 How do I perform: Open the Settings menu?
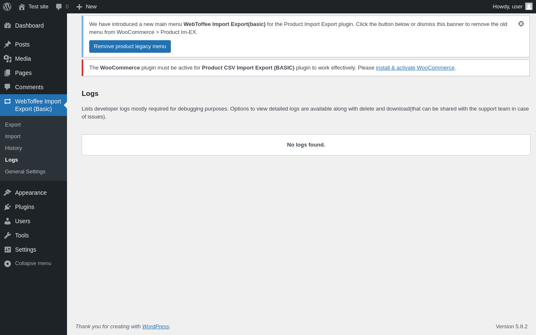coord(33,250)
